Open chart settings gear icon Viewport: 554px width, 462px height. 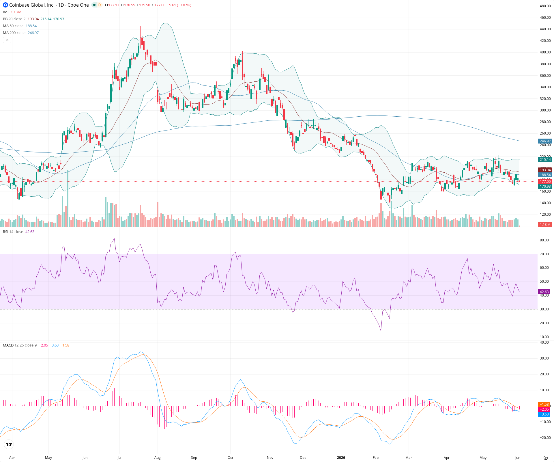coord(546,458)
